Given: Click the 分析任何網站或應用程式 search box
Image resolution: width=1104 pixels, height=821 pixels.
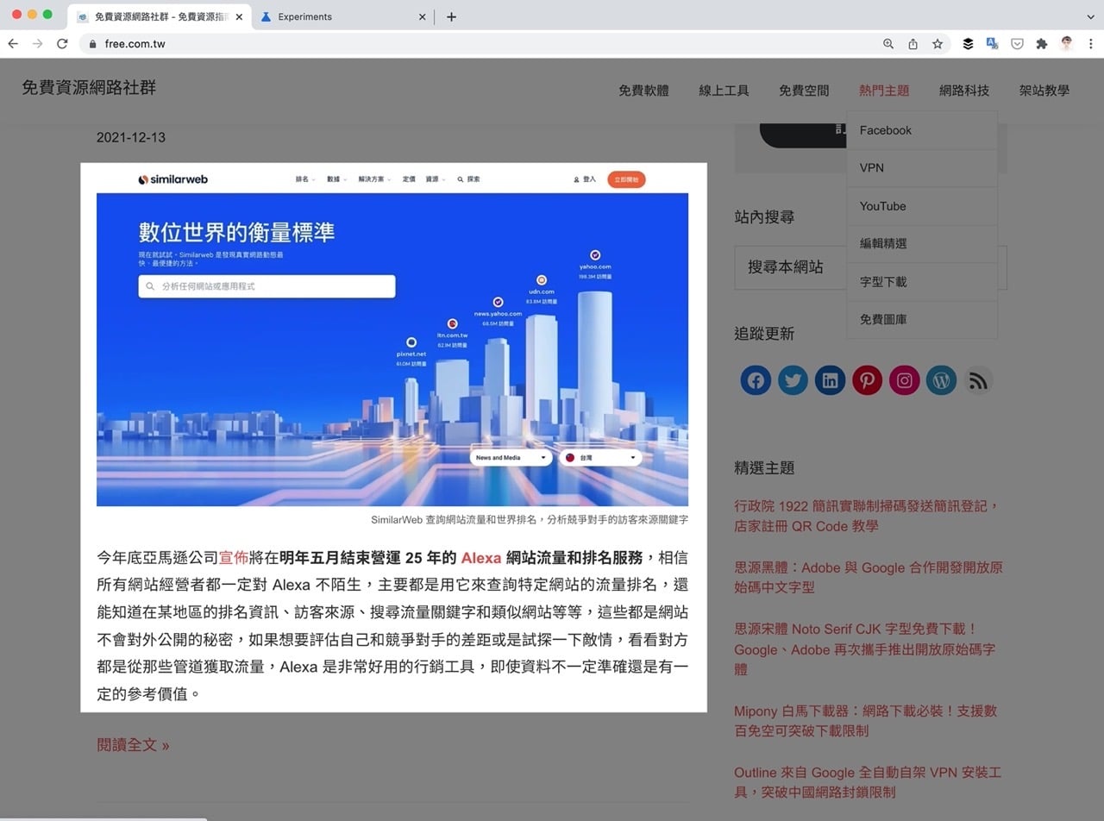Looking at the screenshot, I should [x=267, y=286].
